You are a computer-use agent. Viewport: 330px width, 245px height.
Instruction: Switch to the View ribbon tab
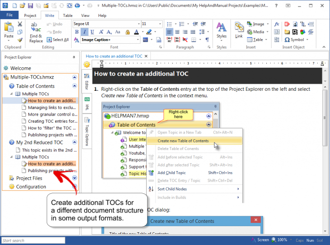coord(85,16)
